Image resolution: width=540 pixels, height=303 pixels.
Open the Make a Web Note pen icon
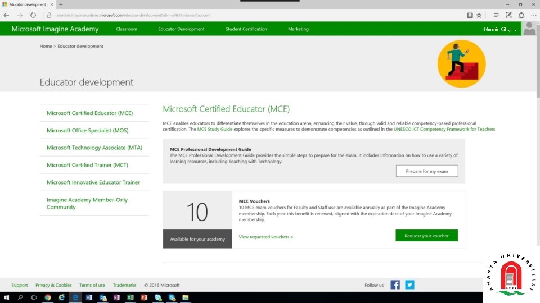point(508,15)
